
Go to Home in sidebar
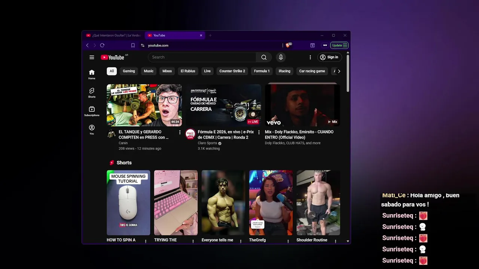pyautogui.click(x=92, y=74)
